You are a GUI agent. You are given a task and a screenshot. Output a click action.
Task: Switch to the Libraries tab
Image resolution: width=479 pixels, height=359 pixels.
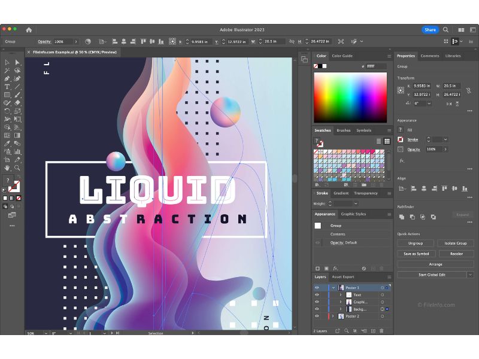pyautogui.click(x=452, y=56)
